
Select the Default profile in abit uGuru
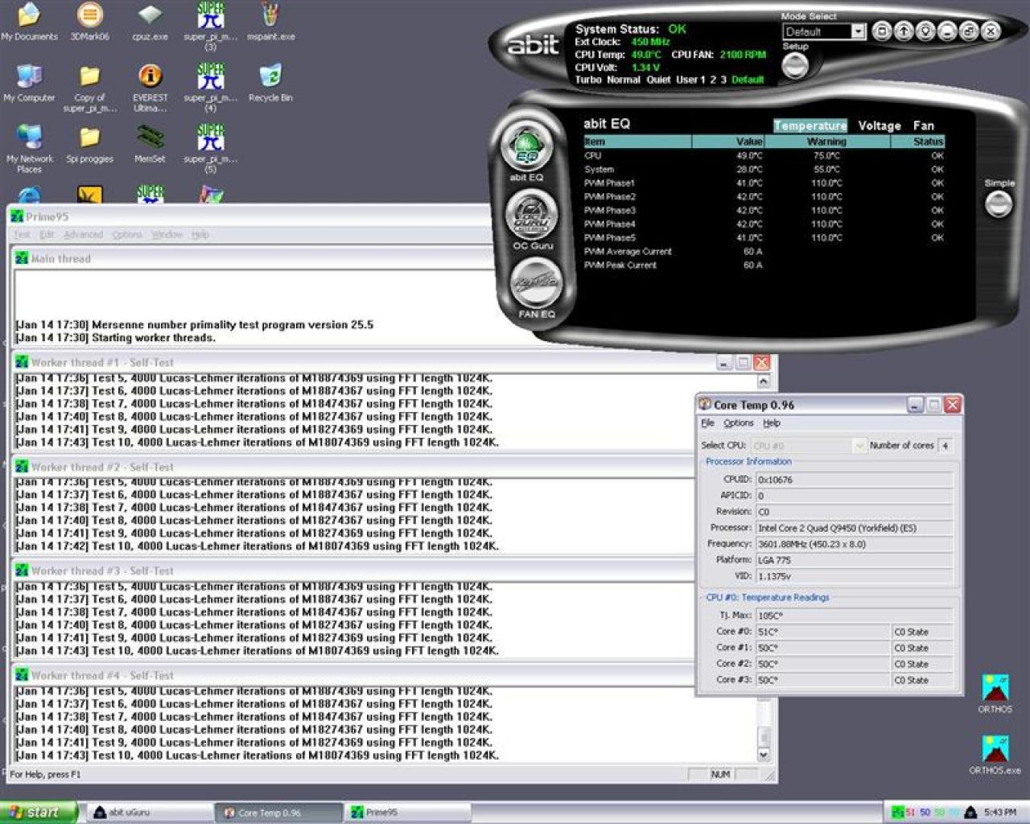coord(748,80)
